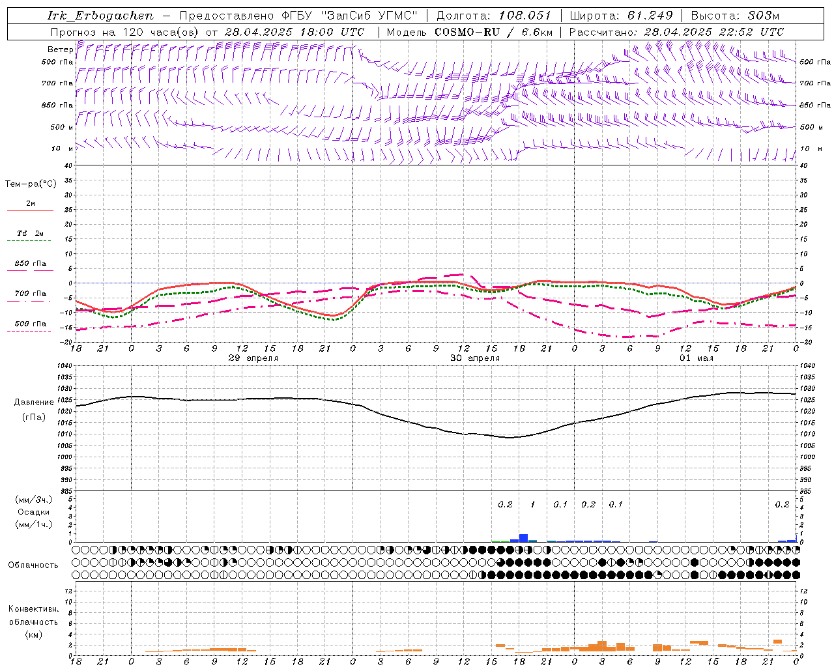Click the computed time 28.04.2025 22:52 UTC
The image size is (834, 667).
pos(714,32)
